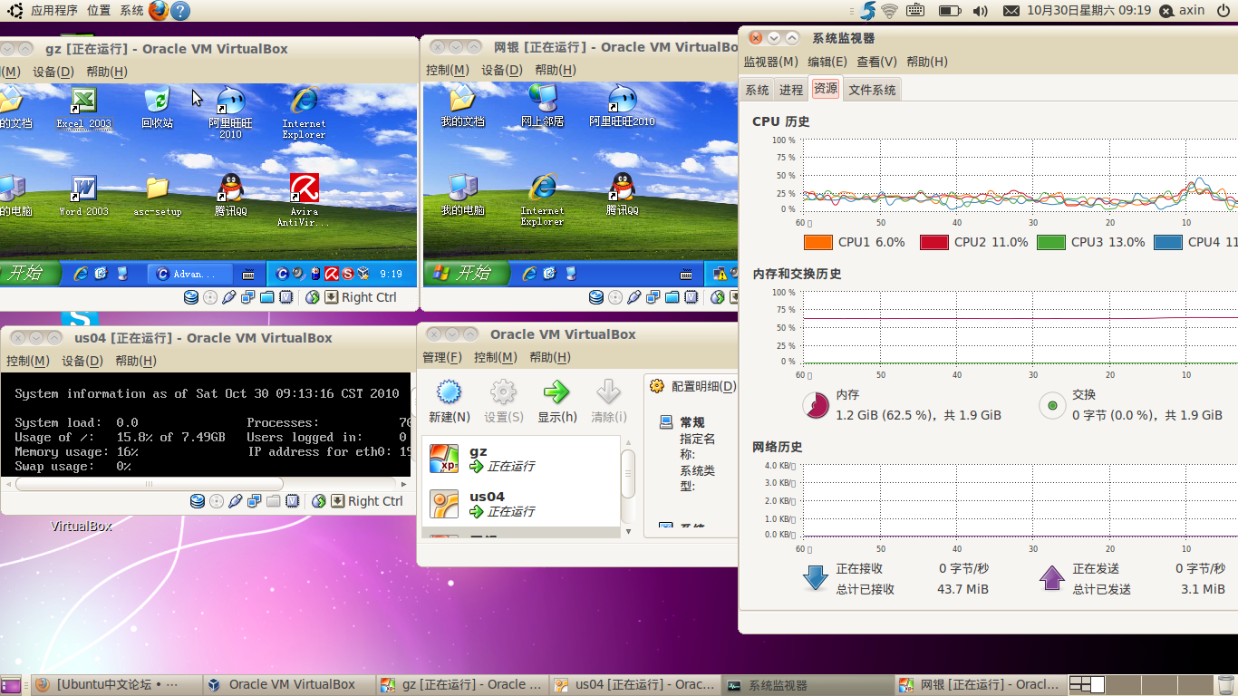Select 回收站 recycle bin in gz VM

coord(157,107)
